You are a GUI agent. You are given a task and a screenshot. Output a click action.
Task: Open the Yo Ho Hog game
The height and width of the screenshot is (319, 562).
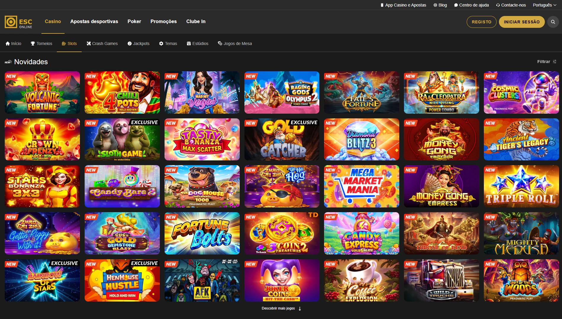[x=282, y=186]
